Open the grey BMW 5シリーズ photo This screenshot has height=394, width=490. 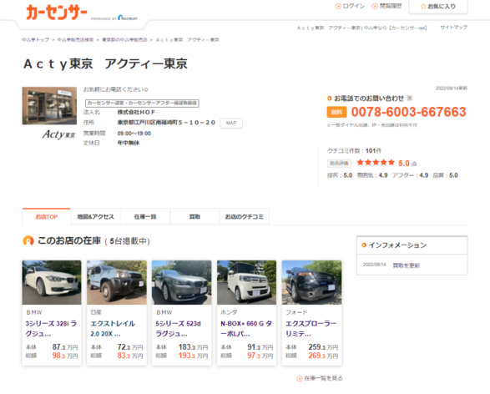point(182,282)
